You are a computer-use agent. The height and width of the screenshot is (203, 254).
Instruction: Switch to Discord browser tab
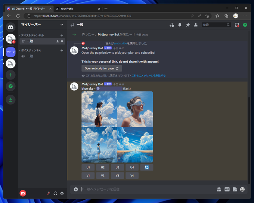29,9
